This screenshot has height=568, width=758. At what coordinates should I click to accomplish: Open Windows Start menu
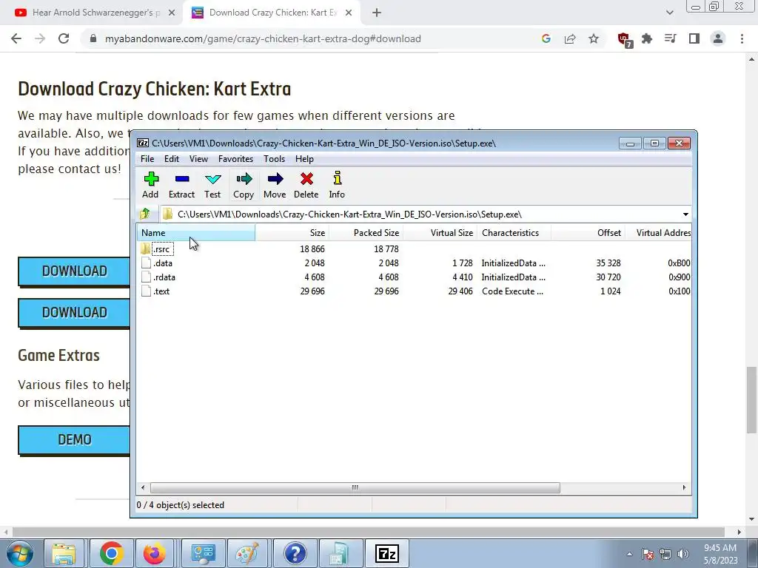point(20,553)
